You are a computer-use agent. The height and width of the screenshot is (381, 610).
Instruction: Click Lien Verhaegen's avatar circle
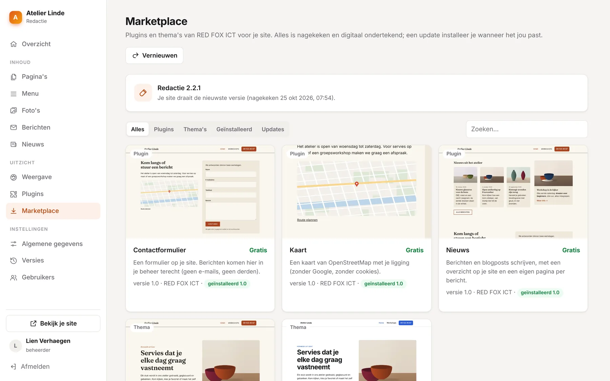[15, 345]
